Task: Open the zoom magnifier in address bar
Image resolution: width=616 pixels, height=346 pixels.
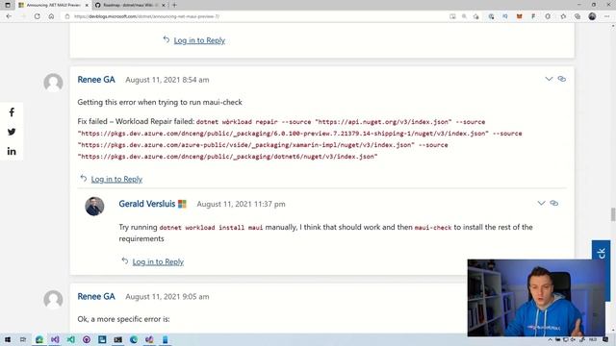Action: [464, 16]
